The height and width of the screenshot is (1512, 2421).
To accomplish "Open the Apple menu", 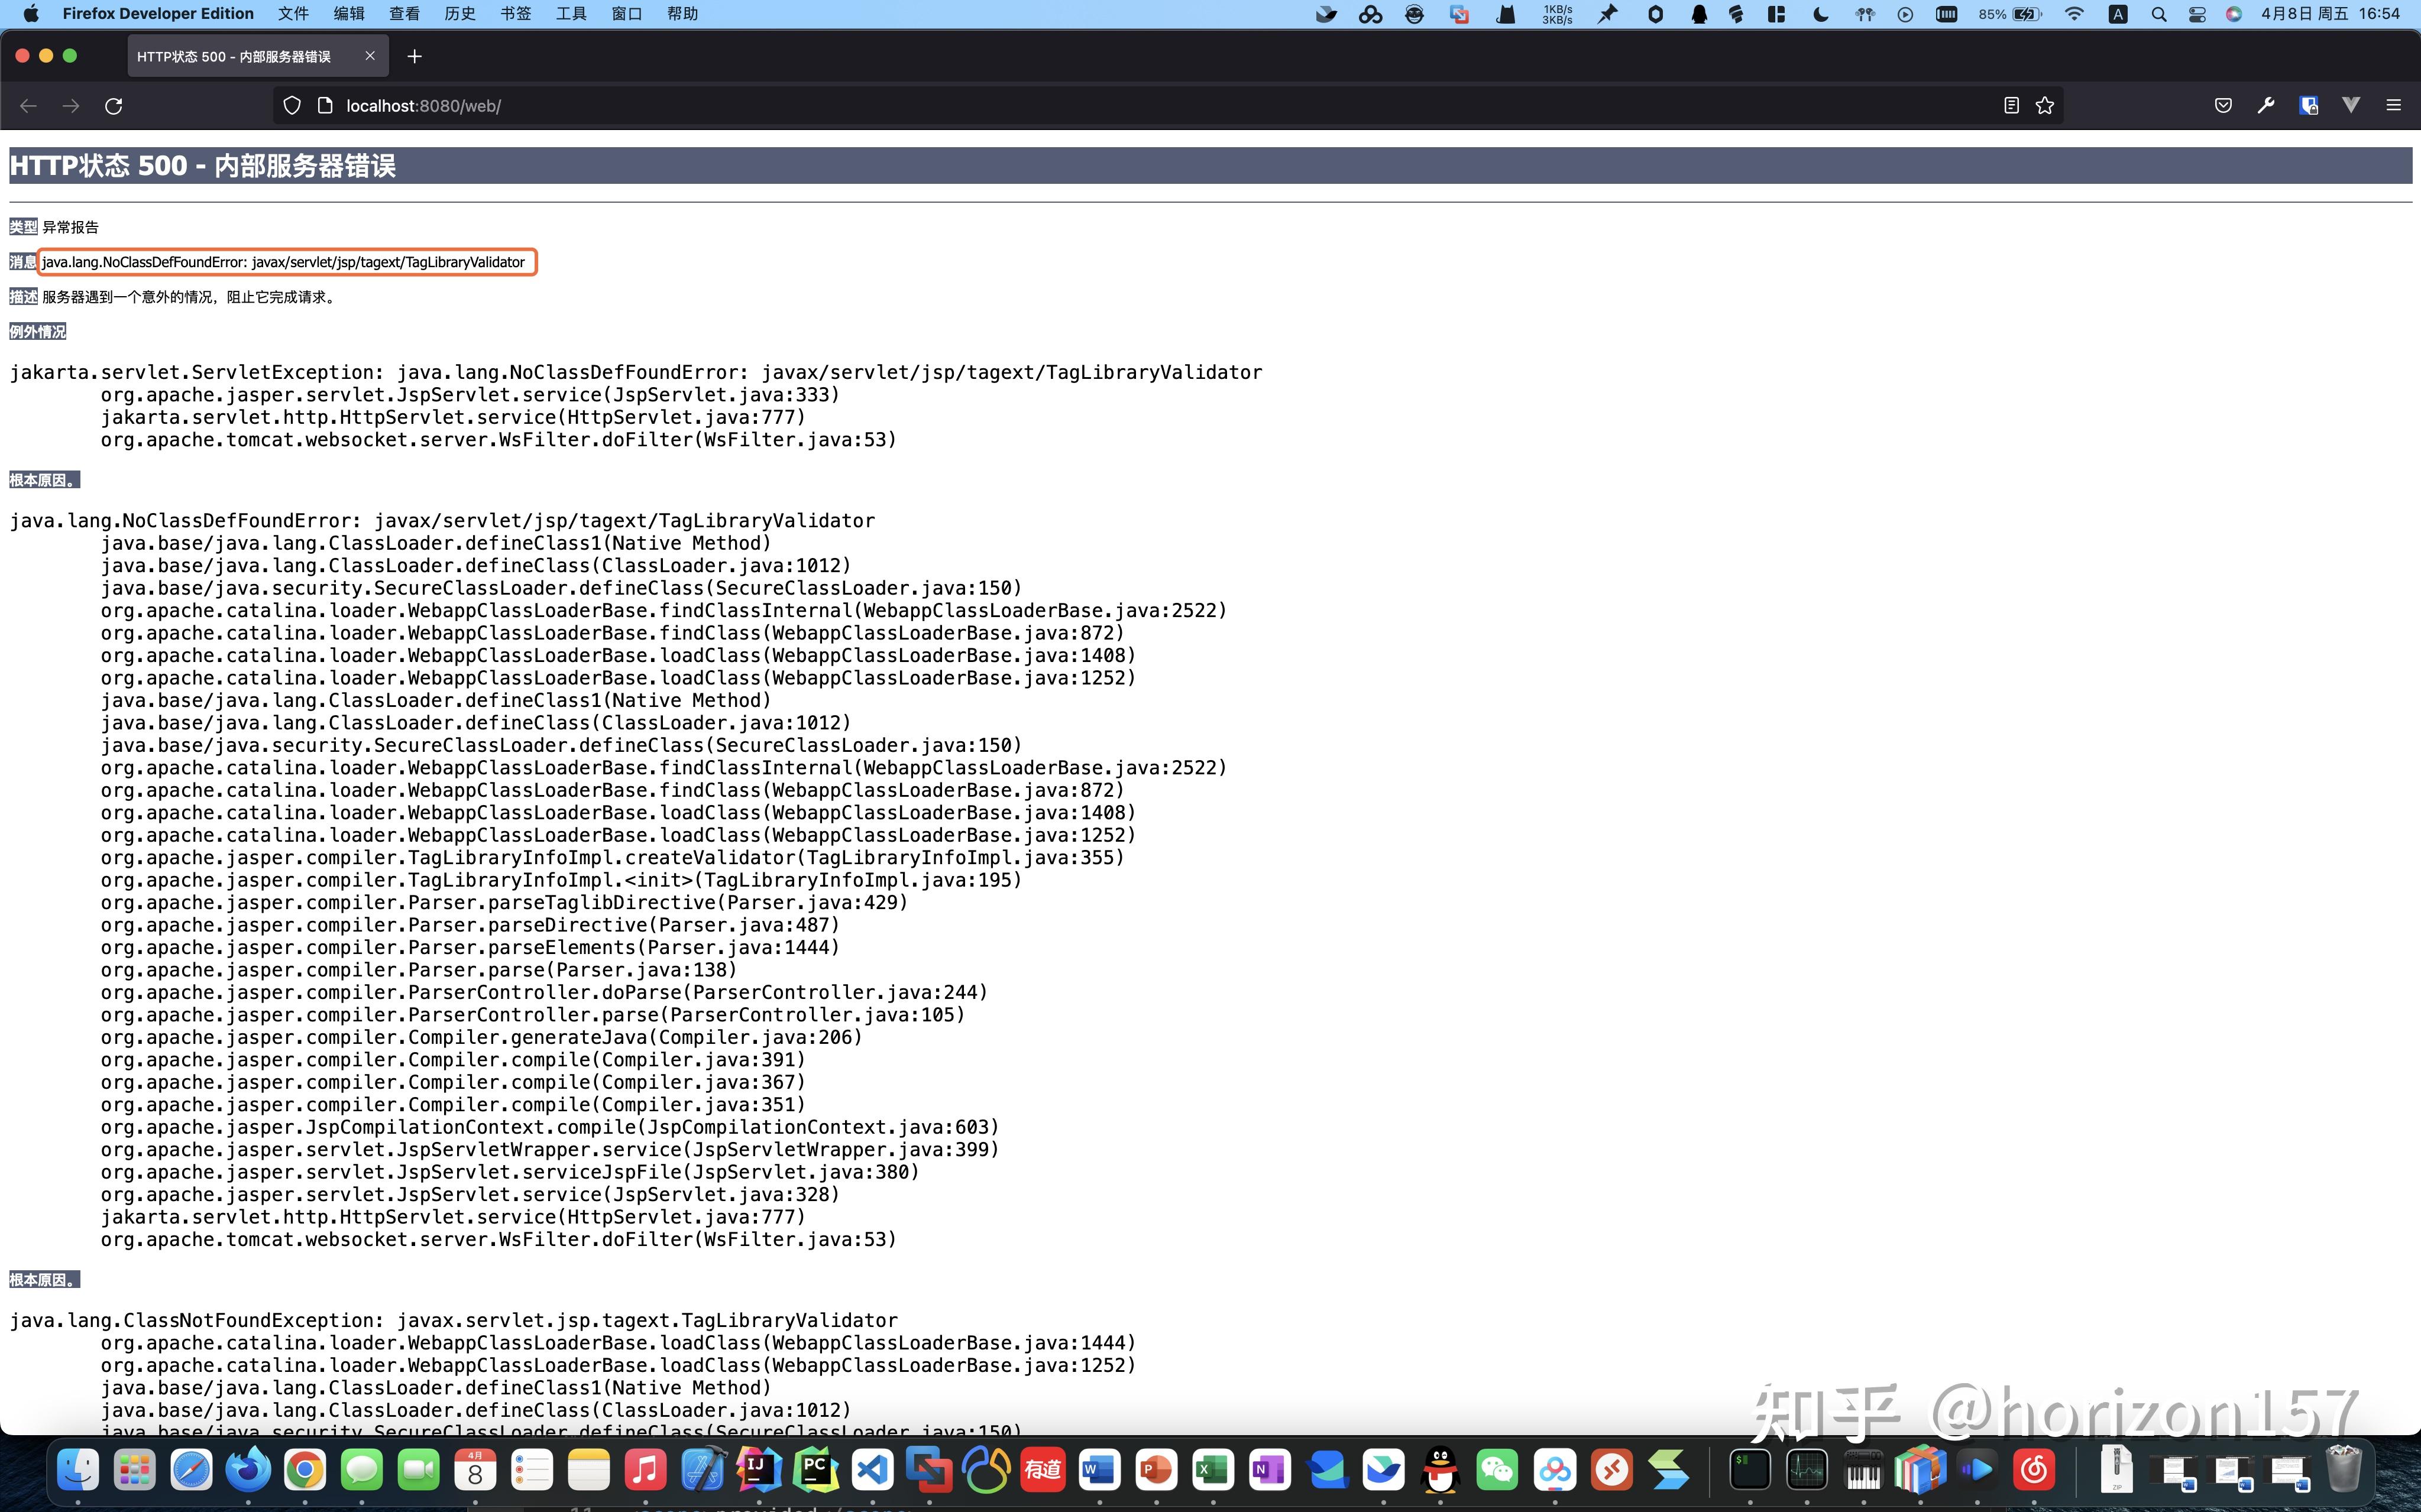I will pos(31,14).
